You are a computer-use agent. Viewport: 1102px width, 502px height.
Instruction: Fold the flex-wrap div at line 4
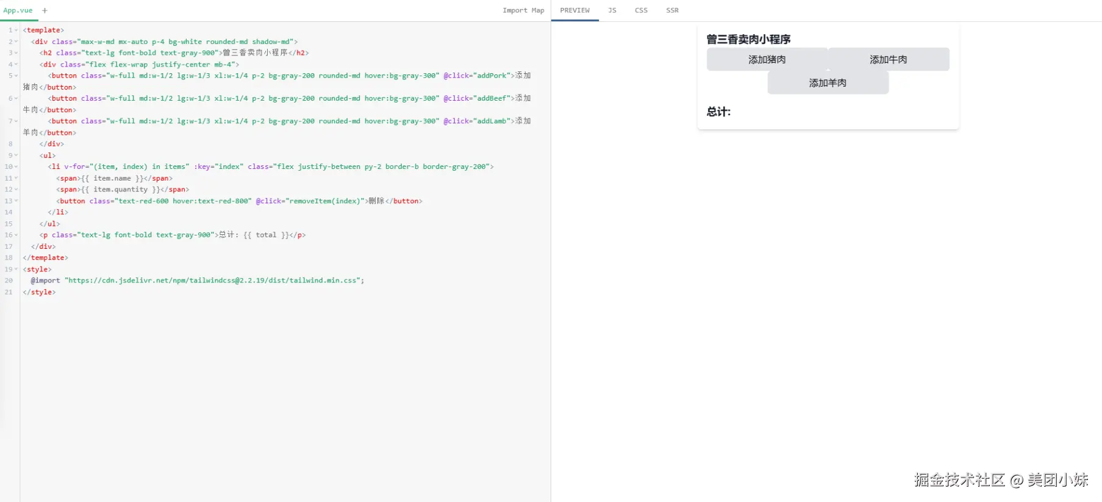click(x=16, y=65)
